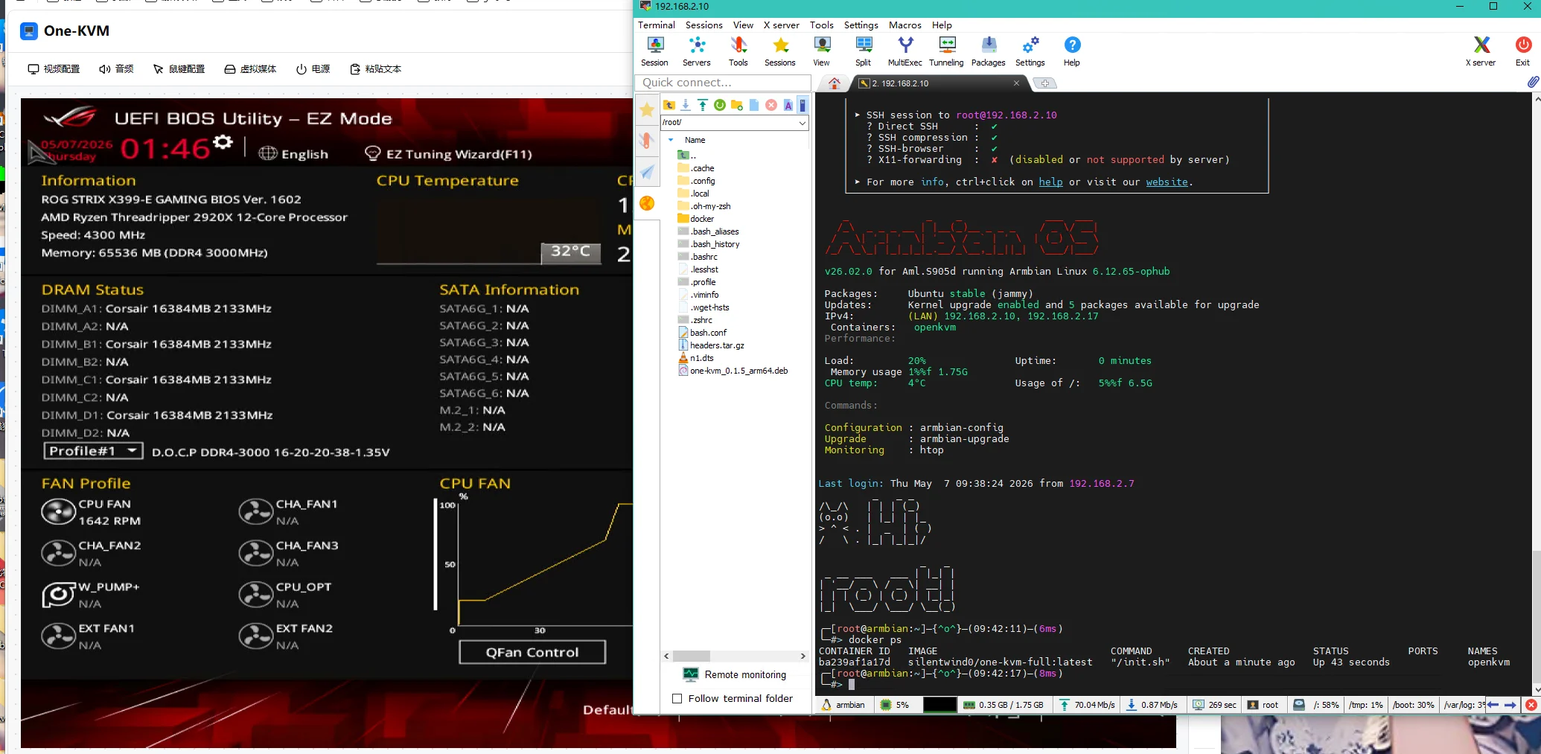The height and width of the screenshot is (754, 1541).
Task: Open the Tunneling toolbar icon
Action: click(x=946, y=51)
